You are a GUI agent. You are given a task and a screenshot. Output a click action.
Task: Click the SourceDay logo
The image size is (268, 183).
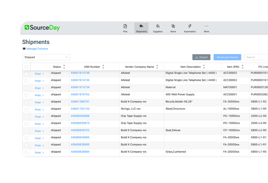tap(42, 28)
